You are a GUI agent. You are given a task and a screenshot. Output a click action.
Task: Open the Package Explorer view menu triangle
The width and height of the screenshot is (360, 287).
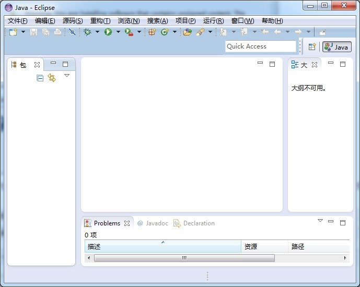click(67, 75)
